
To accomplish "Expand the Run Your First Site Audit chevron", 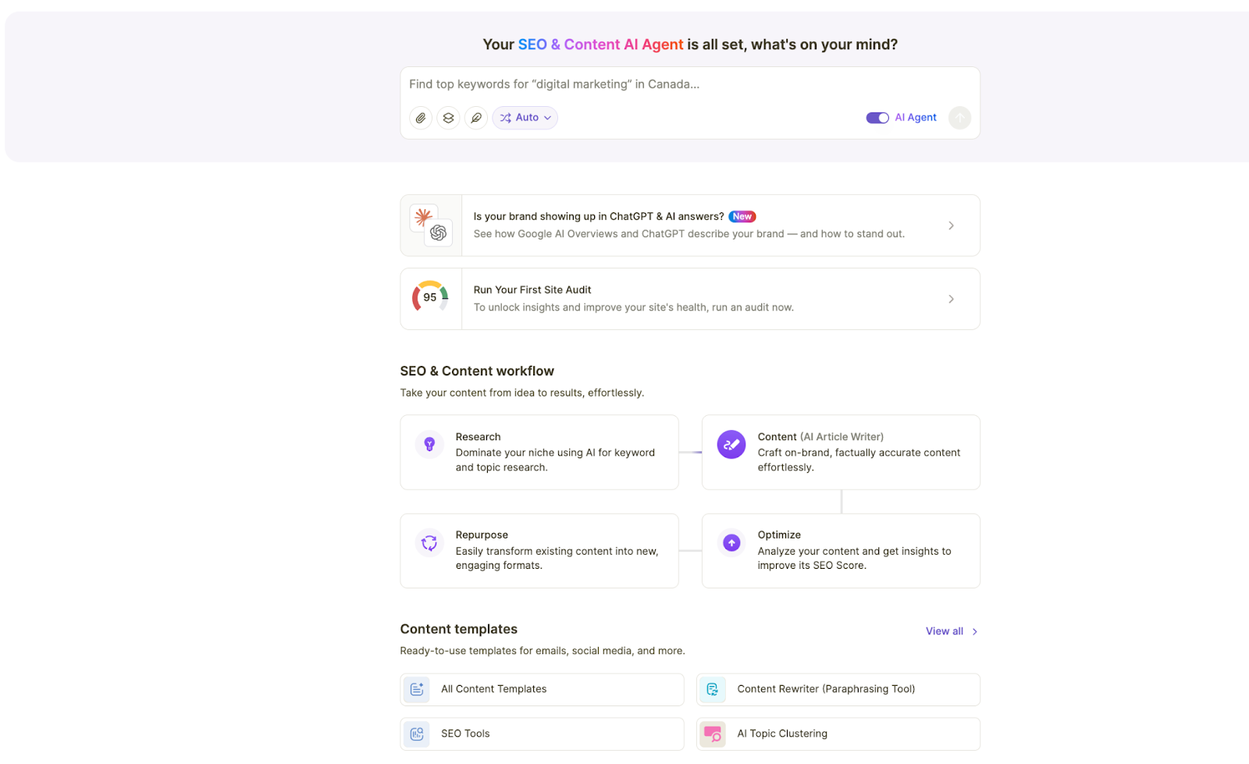I will (951, 298).
